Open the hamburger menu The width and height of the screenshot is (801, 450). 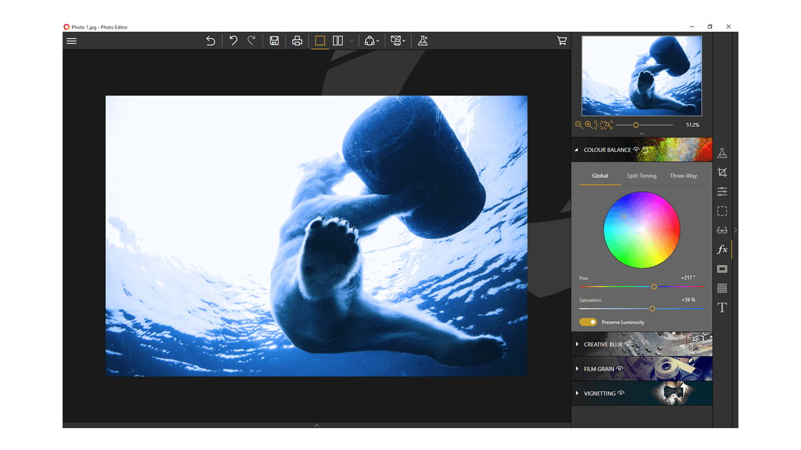coord(71,40)
